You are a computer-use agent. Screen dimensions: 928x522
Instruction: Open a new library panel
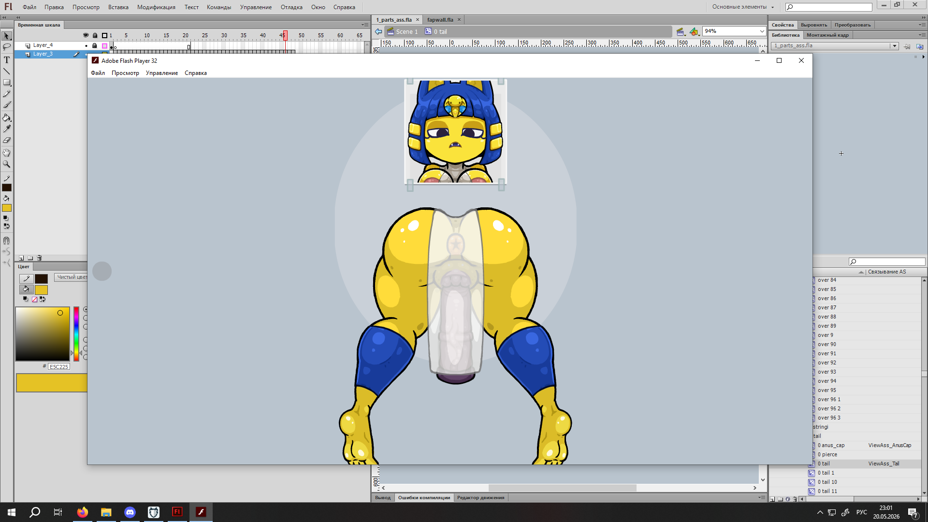[x=920, y=46]
